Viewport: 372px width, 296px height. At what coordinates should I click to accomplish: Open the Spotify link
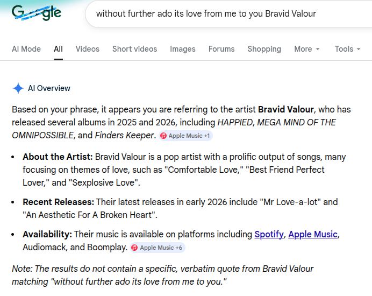[x=269, y=235]
